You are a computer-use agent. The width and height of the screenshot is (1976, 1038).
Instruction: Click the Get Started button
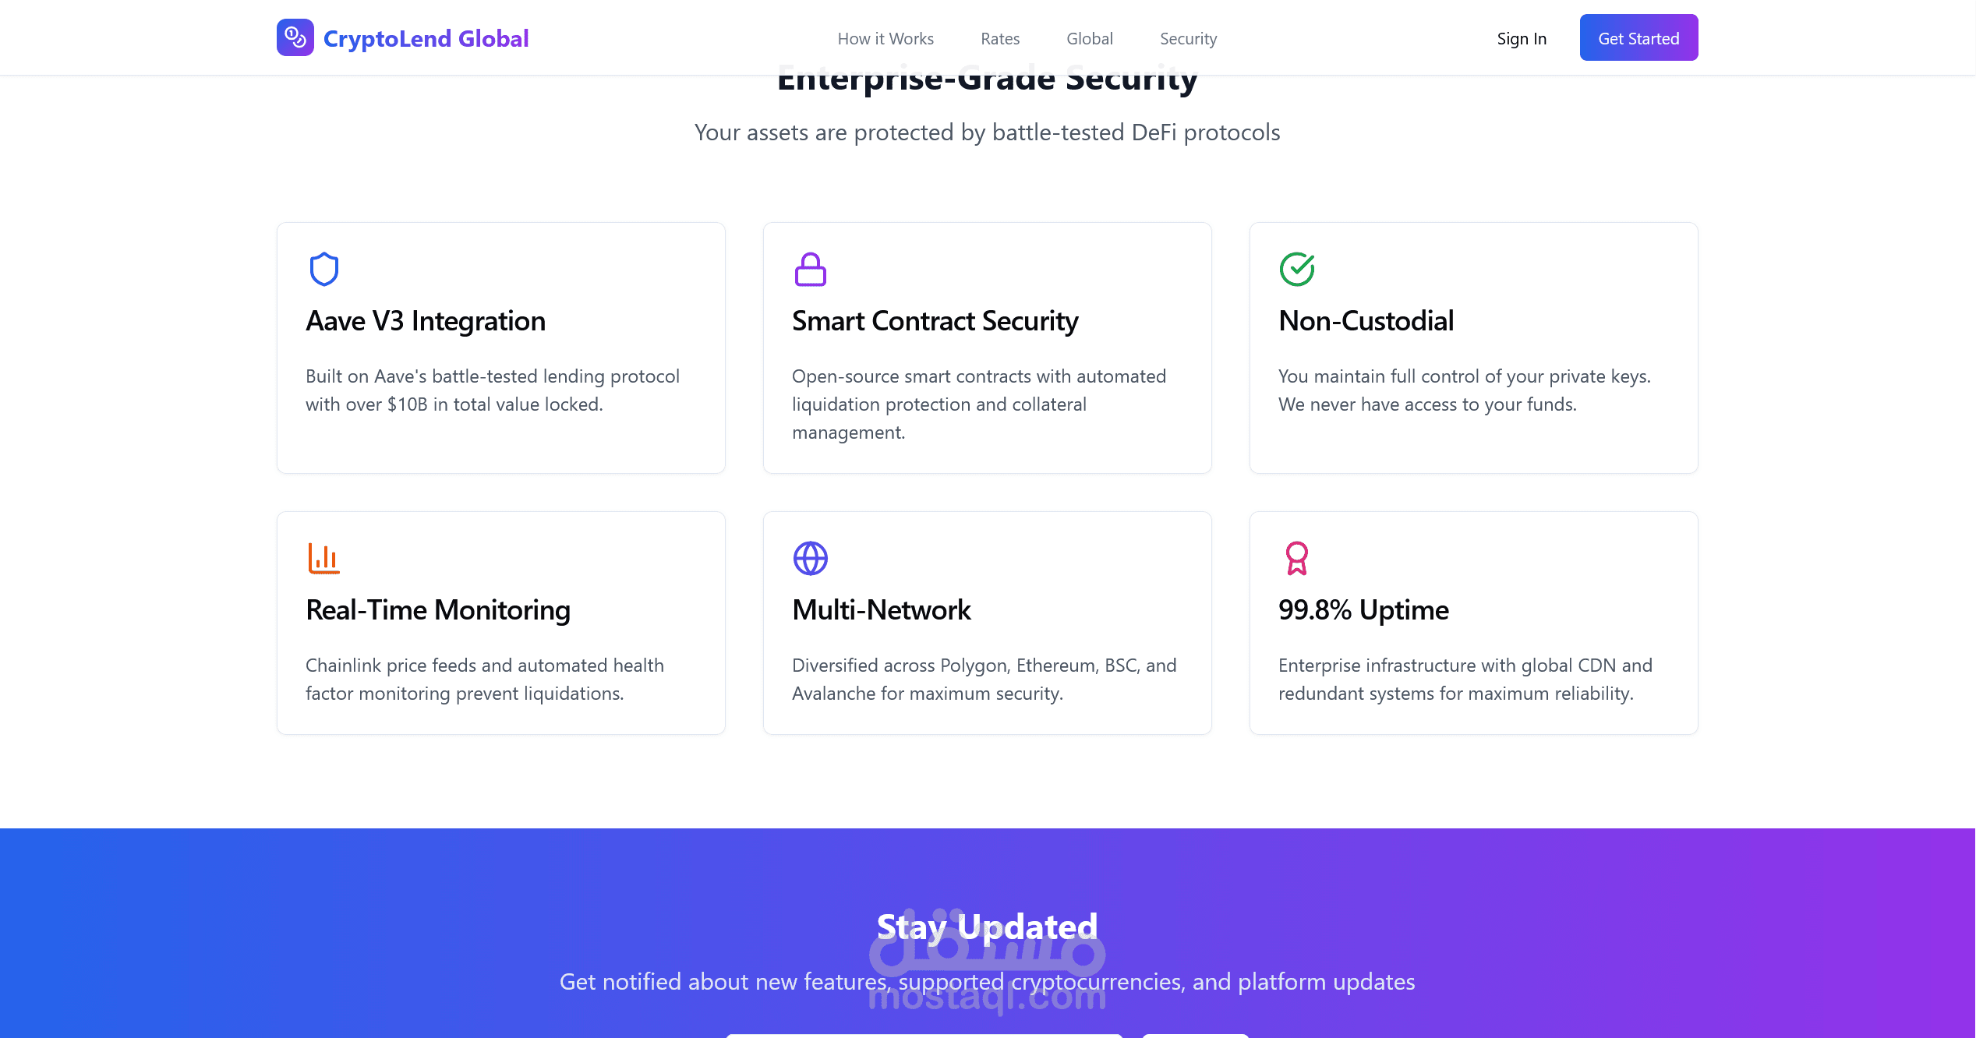pos(1638,37)
